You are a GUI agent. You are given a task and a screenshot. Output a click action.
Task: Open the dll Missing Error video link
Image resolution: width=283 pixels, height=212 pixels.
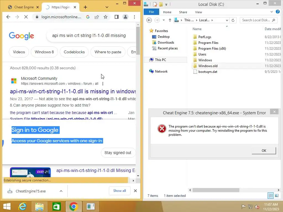(96, 170)
